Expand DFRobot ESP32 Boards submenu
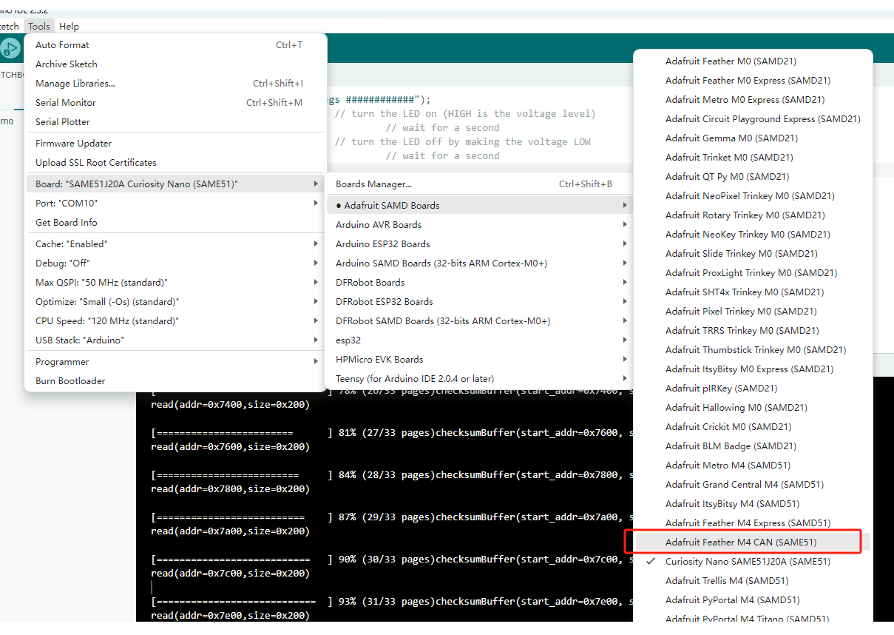This screenshot has width=894, height=635. (479, 302)
